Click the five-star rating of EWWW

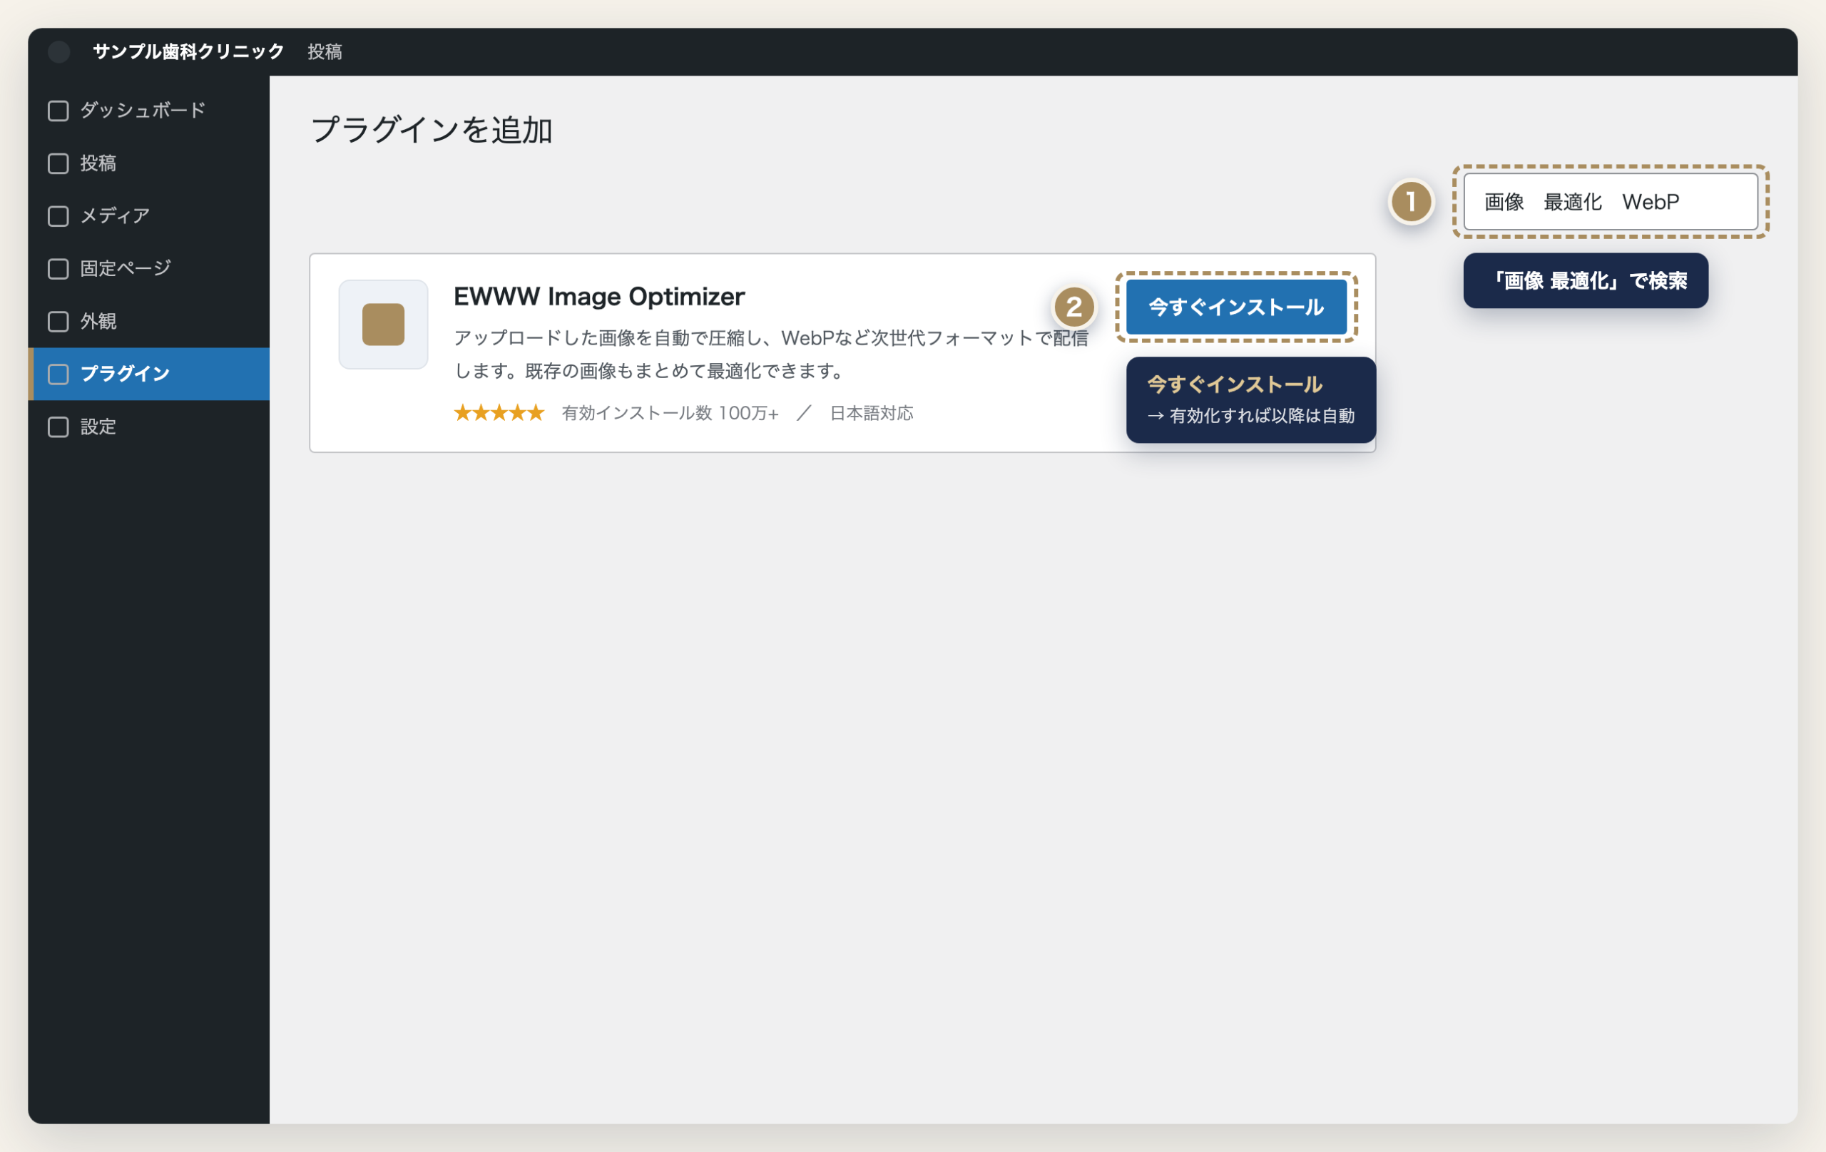(x=499, y=413)
